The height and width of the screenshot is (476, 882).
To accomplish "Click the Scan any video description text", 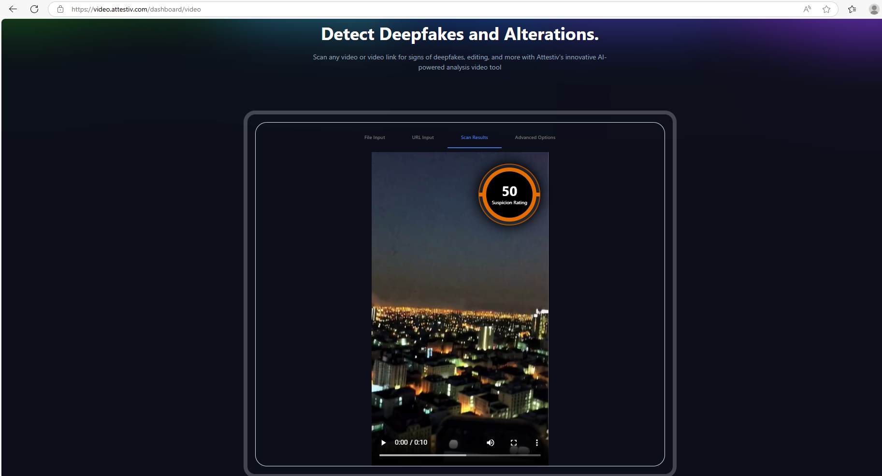I will [x=460, y=62].
